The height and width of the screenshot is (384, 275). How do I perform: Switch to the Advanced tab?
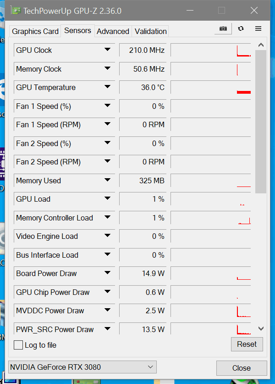(113, 31)
